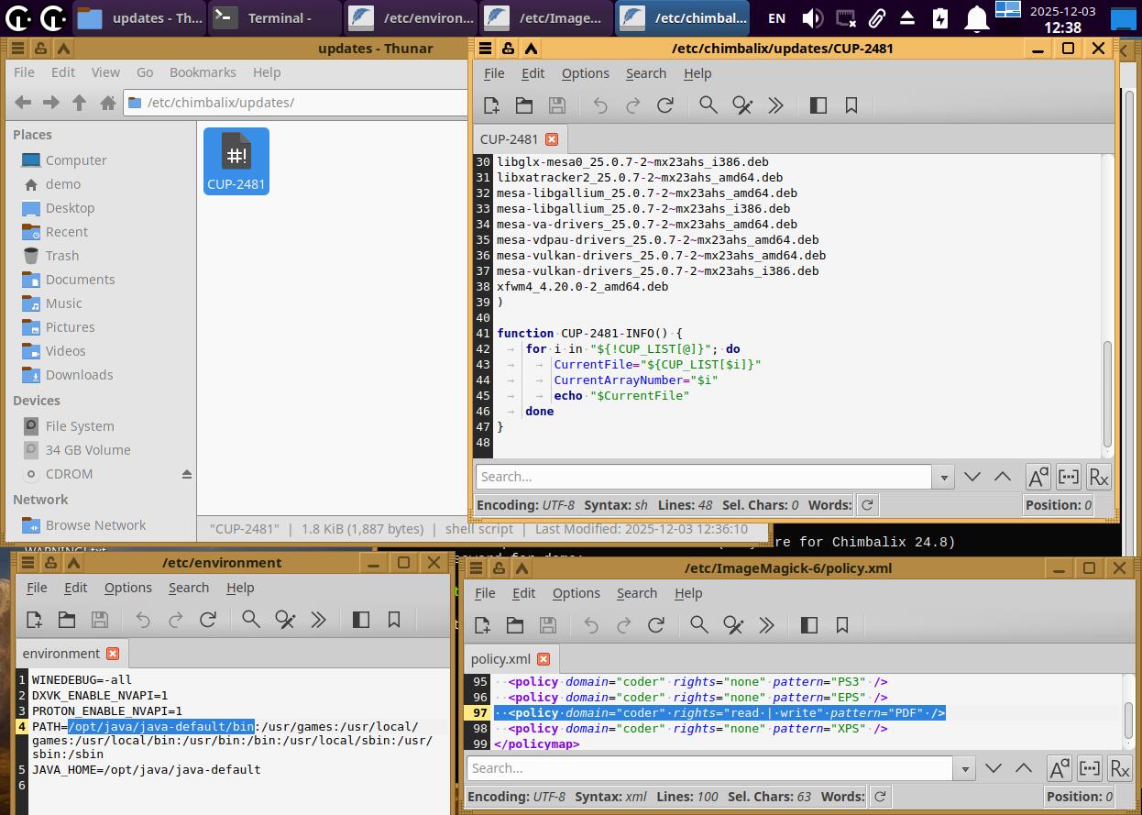Screen dimensions: 1142x815
Task: Click bookmark icon in policy.xml toolbar
Action: click(x=842, y=625)
